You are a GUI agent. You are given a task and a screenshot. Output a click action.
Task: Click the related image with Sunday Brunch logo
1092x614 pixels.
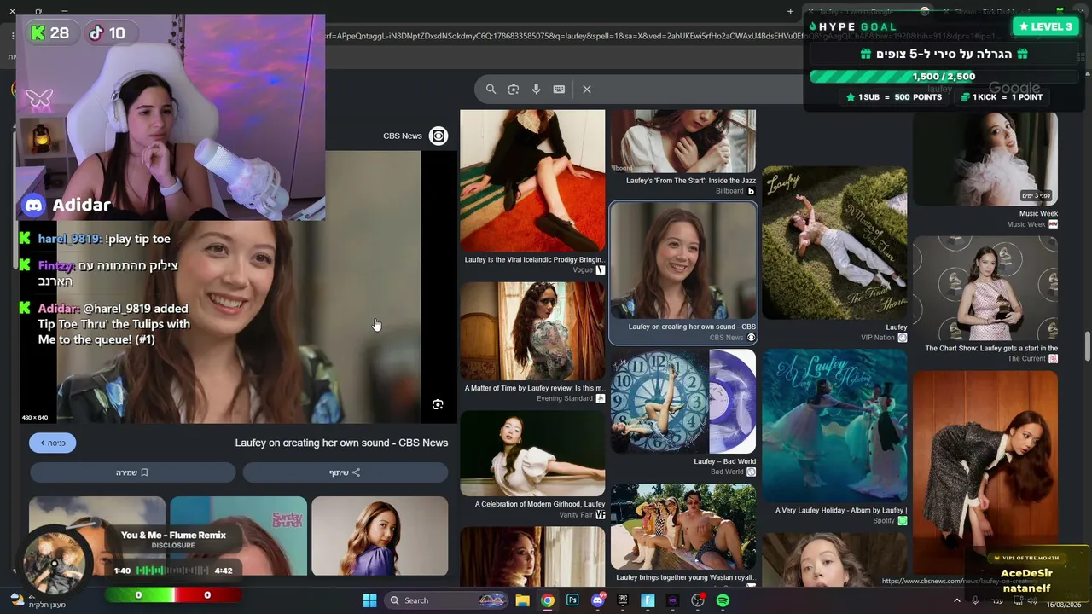(x=238, y=536)
